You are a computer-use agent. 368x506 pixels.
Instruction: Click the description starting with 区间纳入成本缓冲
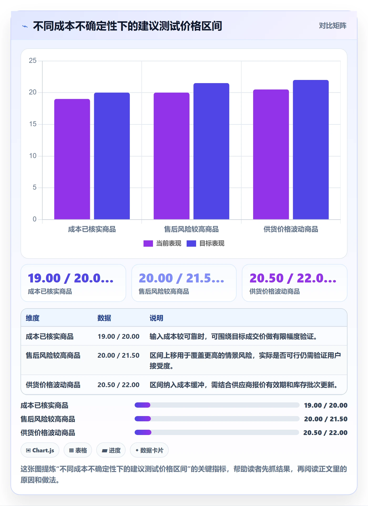[244, 385]
